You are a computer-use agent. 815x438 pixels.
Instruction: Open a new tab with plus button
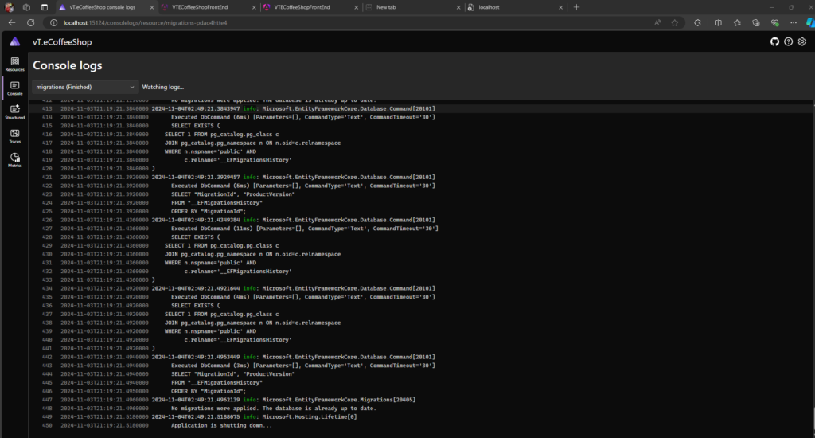click(x=576, y=7)
